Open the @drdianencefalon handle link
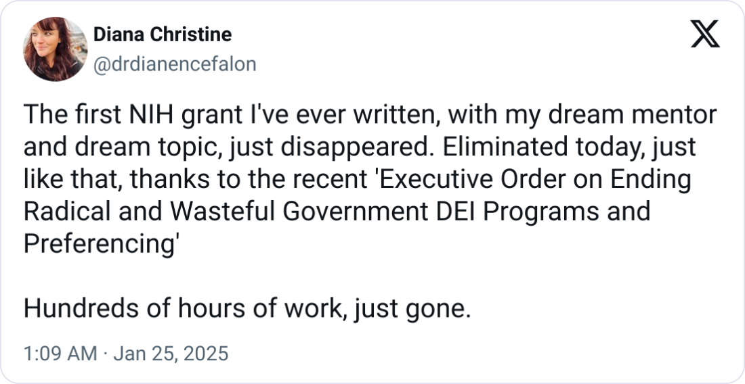 pos(173,64)
